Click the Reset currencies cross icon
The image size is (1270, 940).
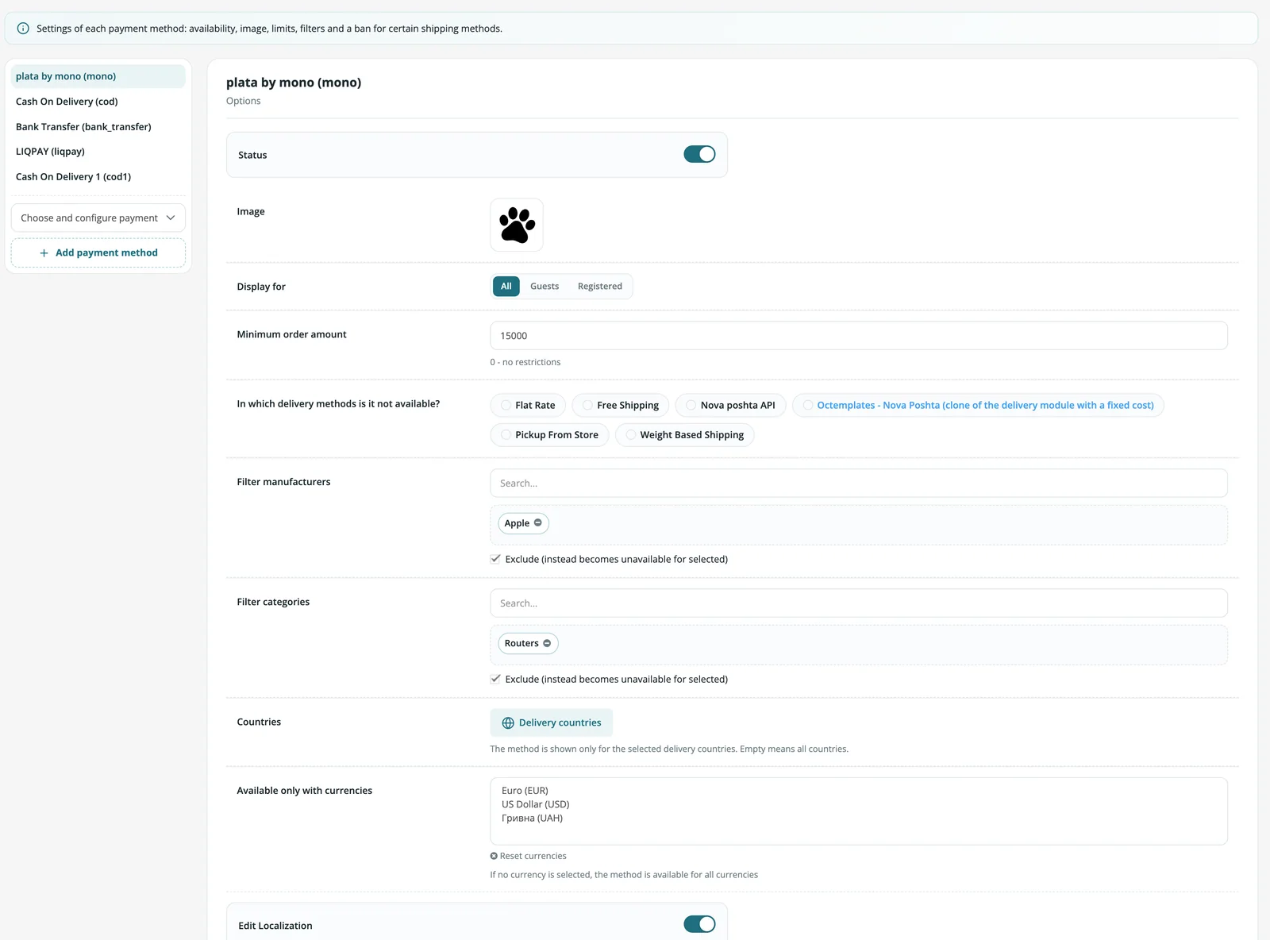[494, 856]
